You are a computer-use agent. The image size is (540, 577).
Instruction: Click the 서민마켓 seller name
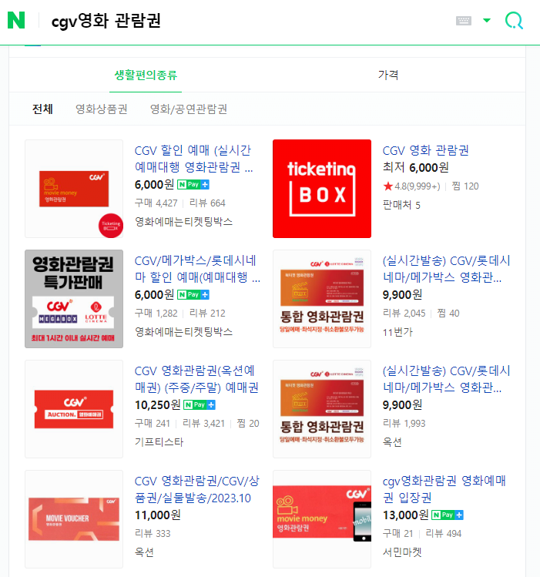[402, 552]
